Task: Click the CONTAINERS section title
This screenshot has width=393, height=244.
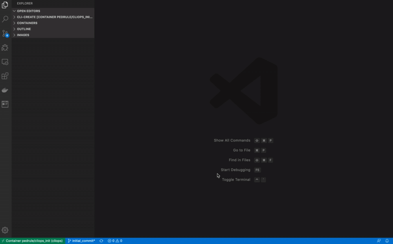Action: [27, 23]
